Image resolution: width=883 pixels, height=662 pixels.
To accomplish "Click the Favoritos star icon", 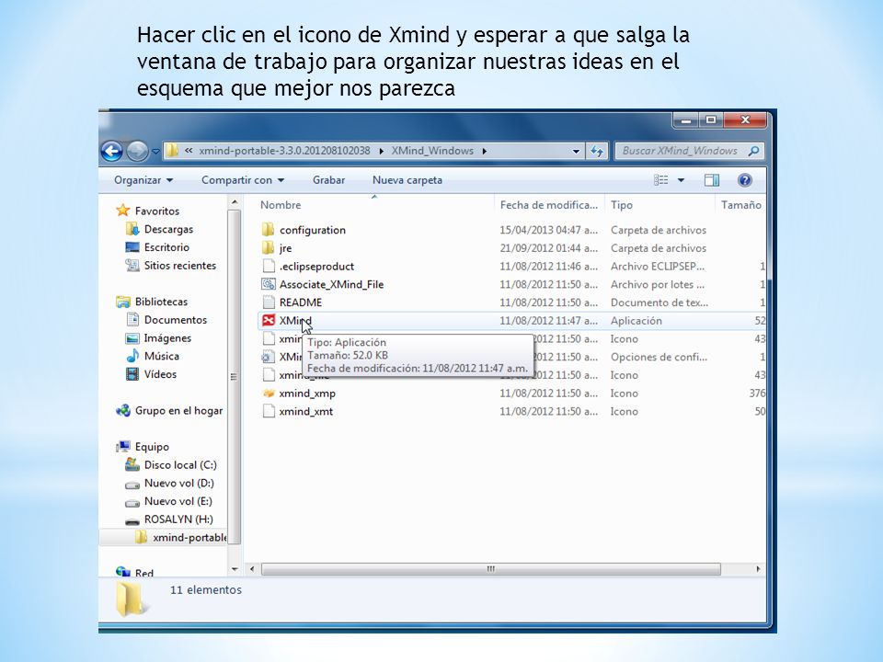I will [x=122, y=211].
